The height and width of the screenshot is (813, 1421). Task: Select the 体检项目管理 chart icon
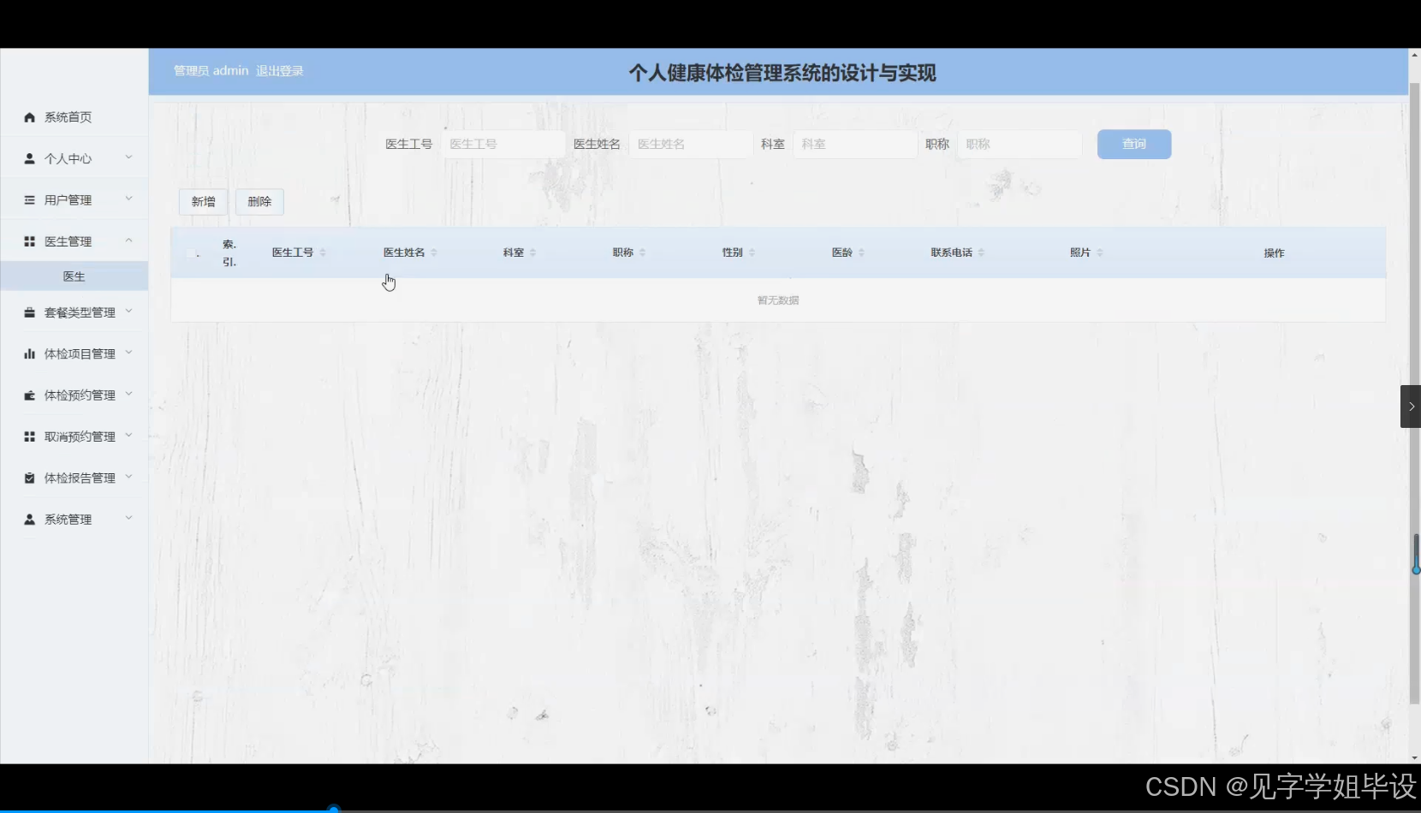click(x=28, y=353)
